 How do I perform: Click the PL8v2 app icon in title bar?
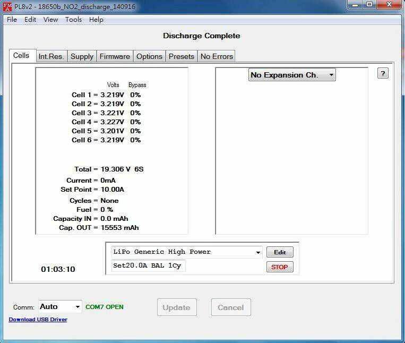coord(7,6)
